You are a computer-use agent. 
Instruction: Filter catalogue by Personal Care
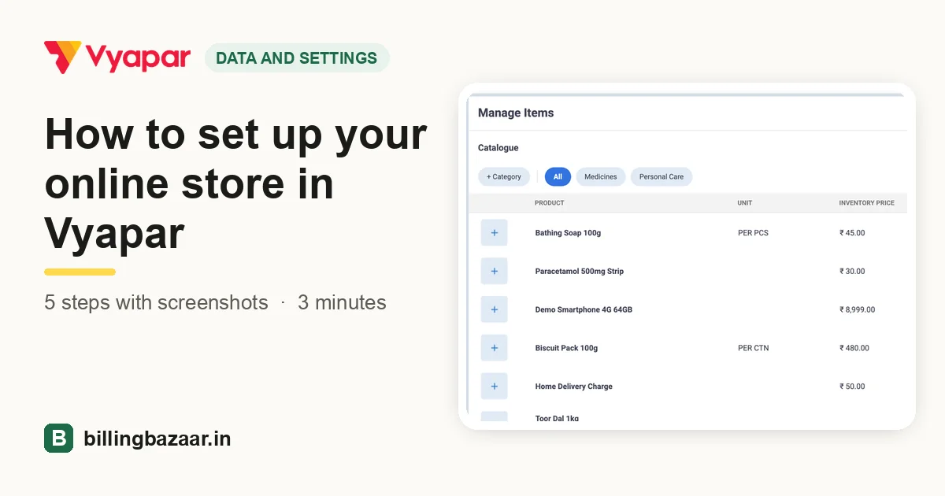tap(661, 177)
